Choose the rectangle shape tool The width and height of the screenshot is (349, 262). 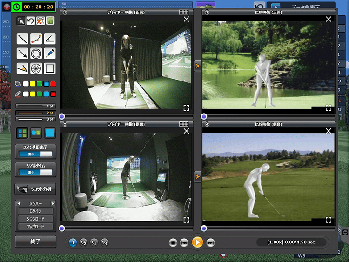(x=50, y=68)
